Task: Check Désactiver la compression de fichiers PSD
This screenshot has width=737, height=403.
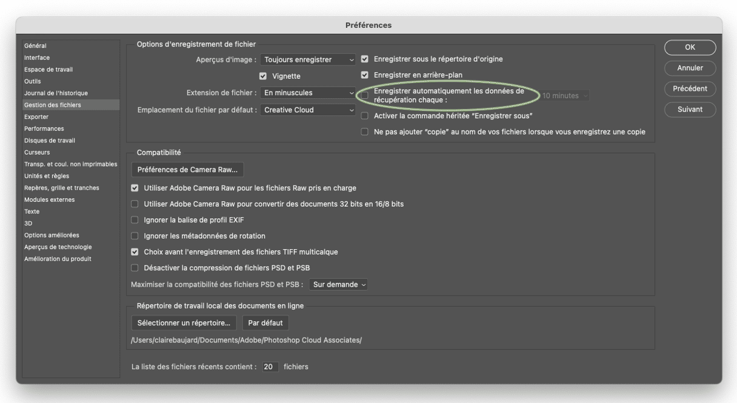Action: [x=135, y=268]
